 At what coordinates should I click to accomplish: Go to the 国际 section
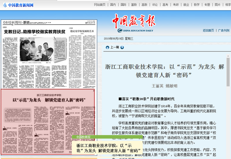(x=124, y=5)
